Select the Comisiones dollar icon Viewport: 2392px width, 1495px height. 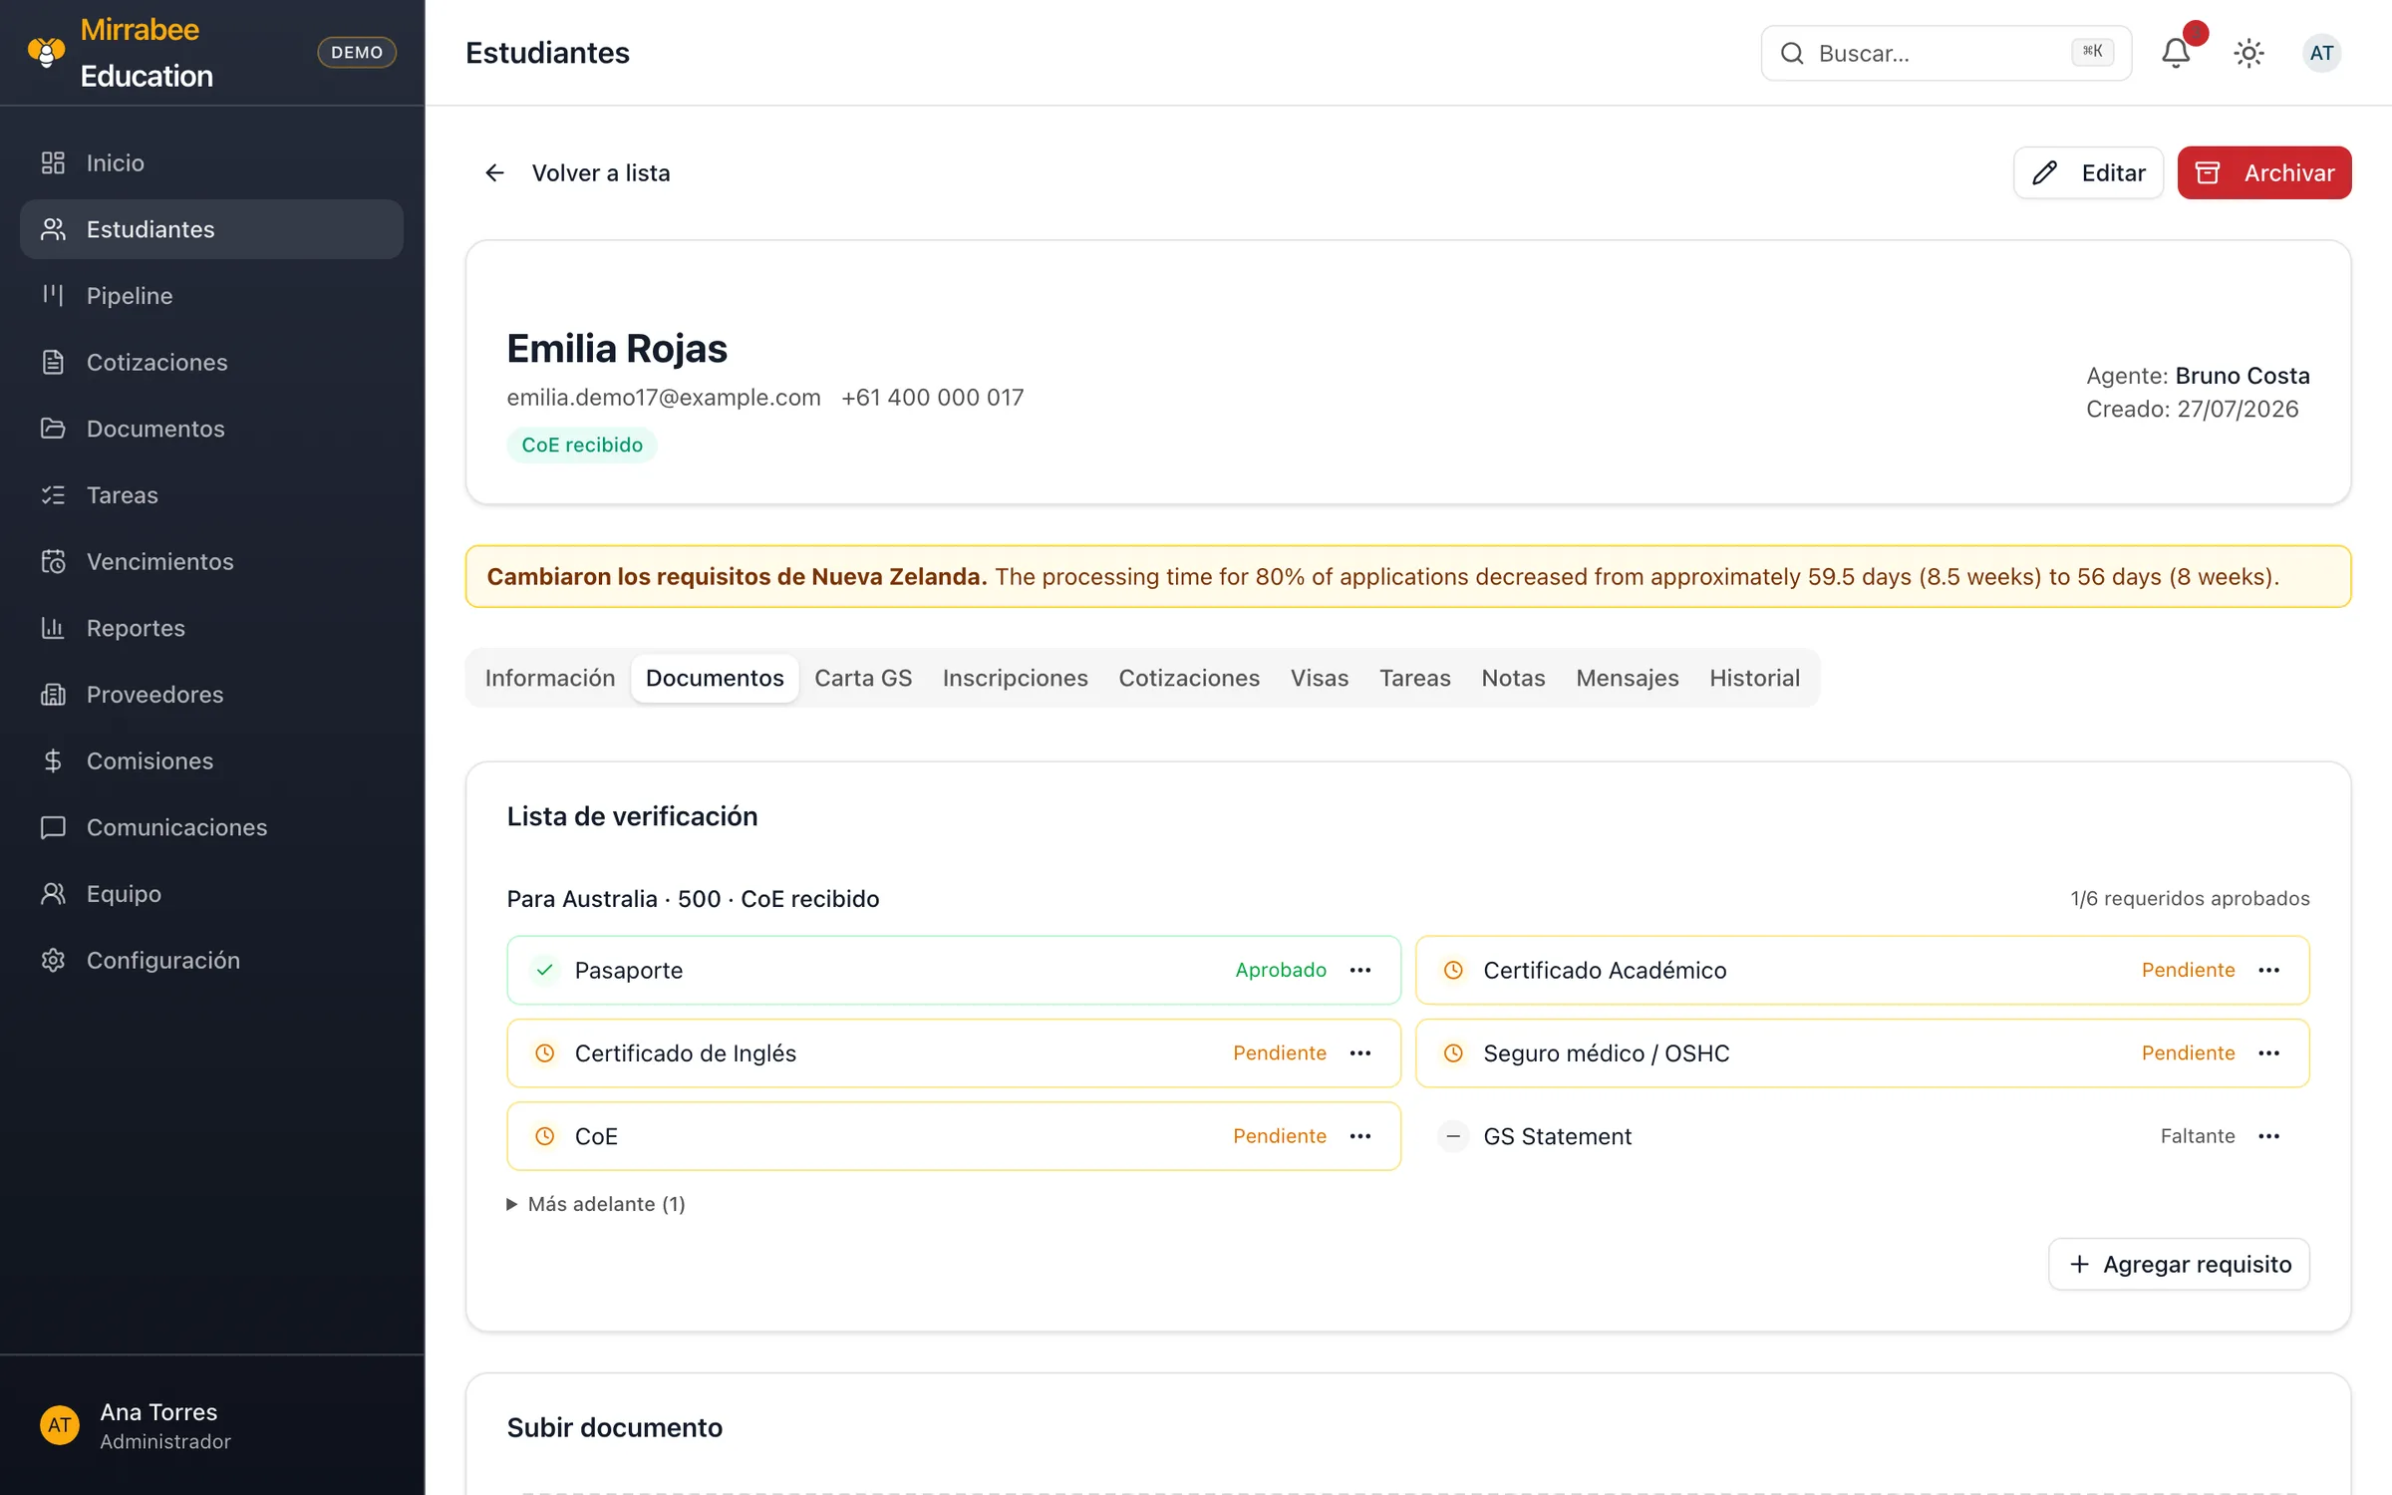(x=53, y=760)
